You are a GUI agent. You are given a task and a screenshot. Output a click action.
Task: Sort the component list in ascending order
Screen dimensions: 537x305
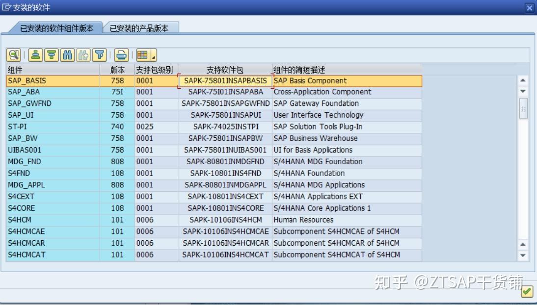pyautogui.click(x=34, y=54)
